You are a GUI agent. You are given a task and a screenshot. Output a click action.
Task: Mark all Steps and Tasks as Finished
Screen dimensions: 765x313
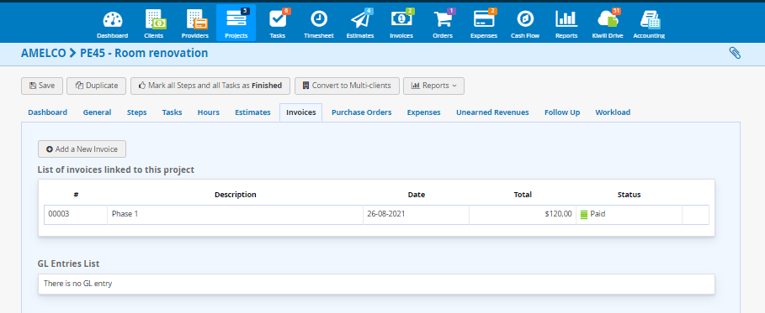(x=210, y=86)
